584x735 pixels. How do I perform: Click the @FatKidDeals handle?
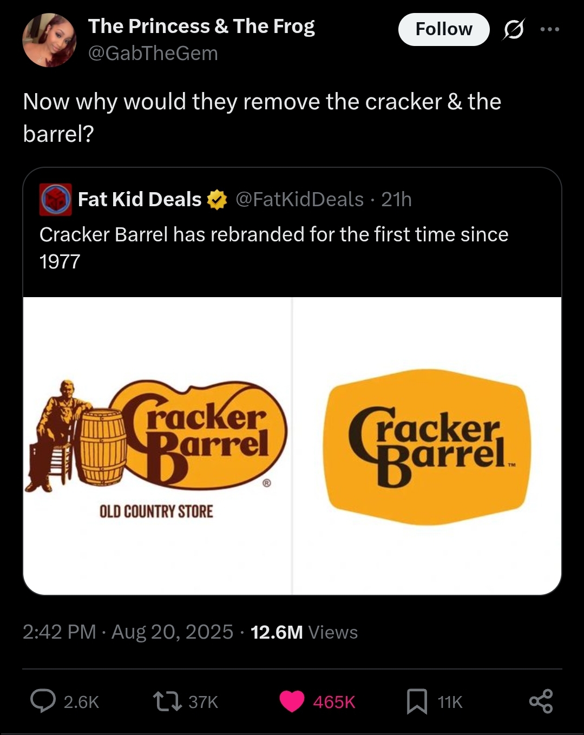[299, 200]
